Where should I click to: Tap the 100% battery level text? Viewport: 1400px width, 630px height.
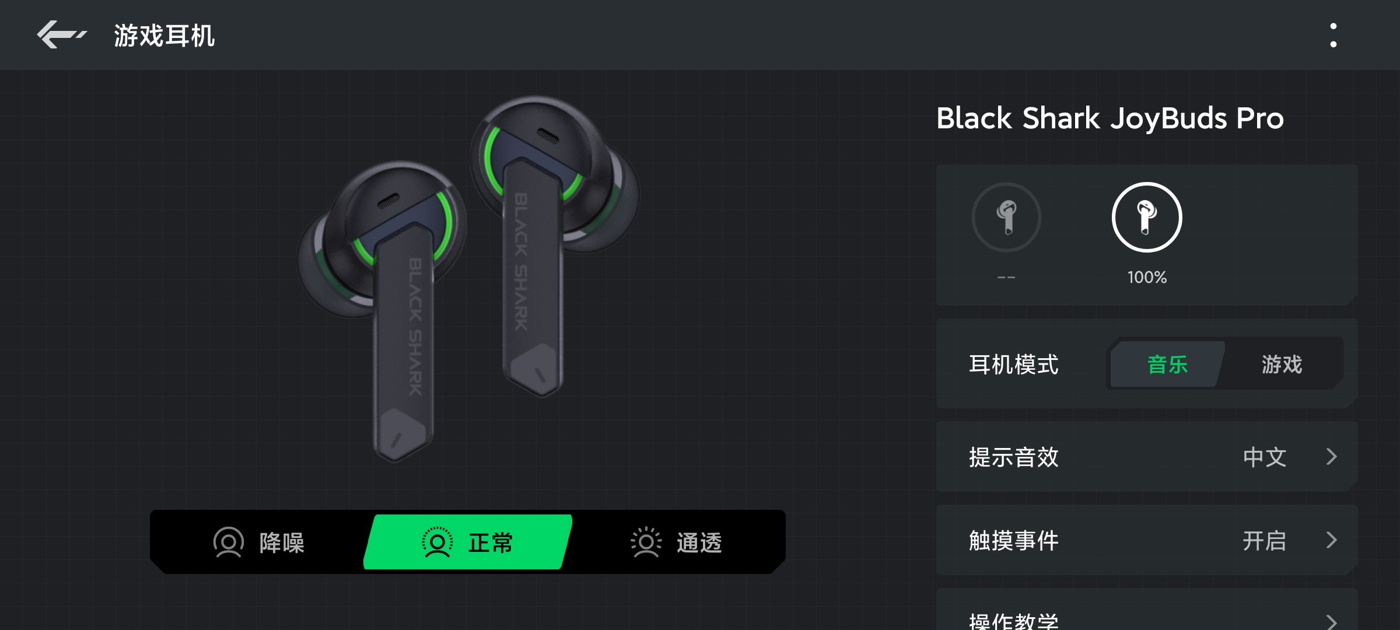tap(1147, 278)
